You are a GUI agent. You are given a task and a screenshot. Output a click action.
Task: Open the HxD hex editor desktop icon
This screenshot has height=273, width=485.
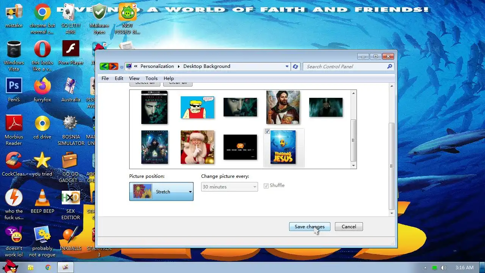[70, 205]
